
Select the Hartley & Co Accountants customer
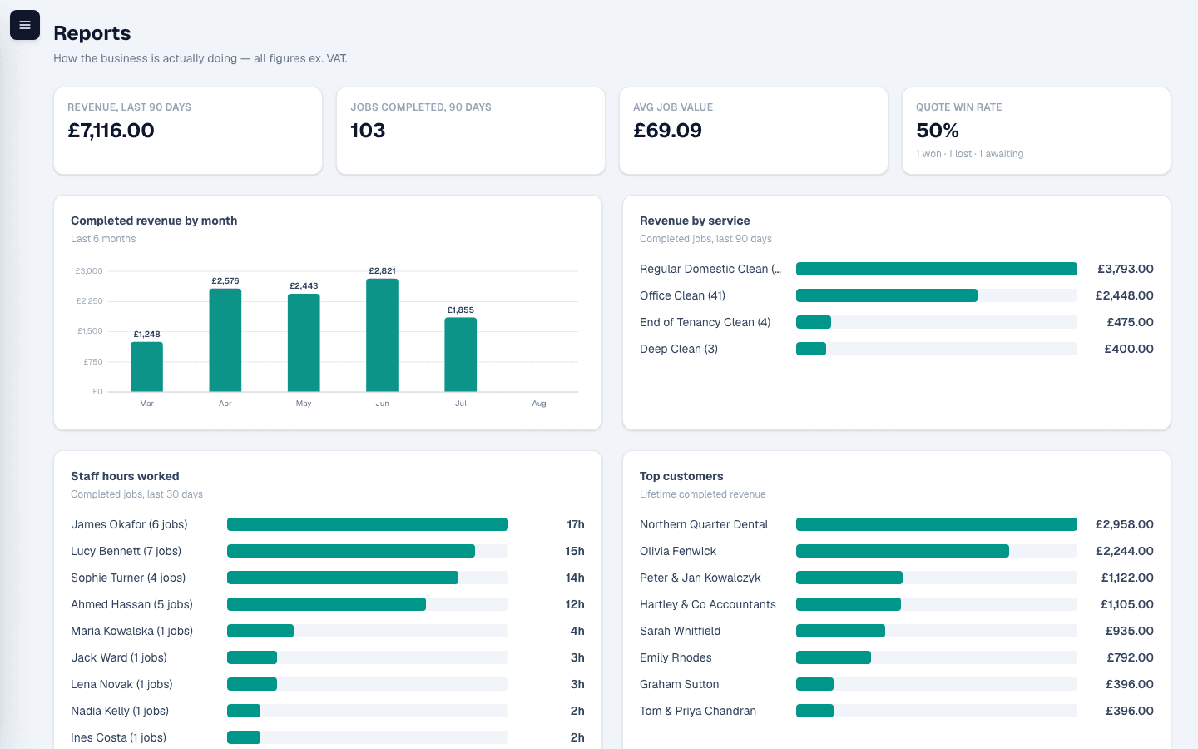point(708,604)
